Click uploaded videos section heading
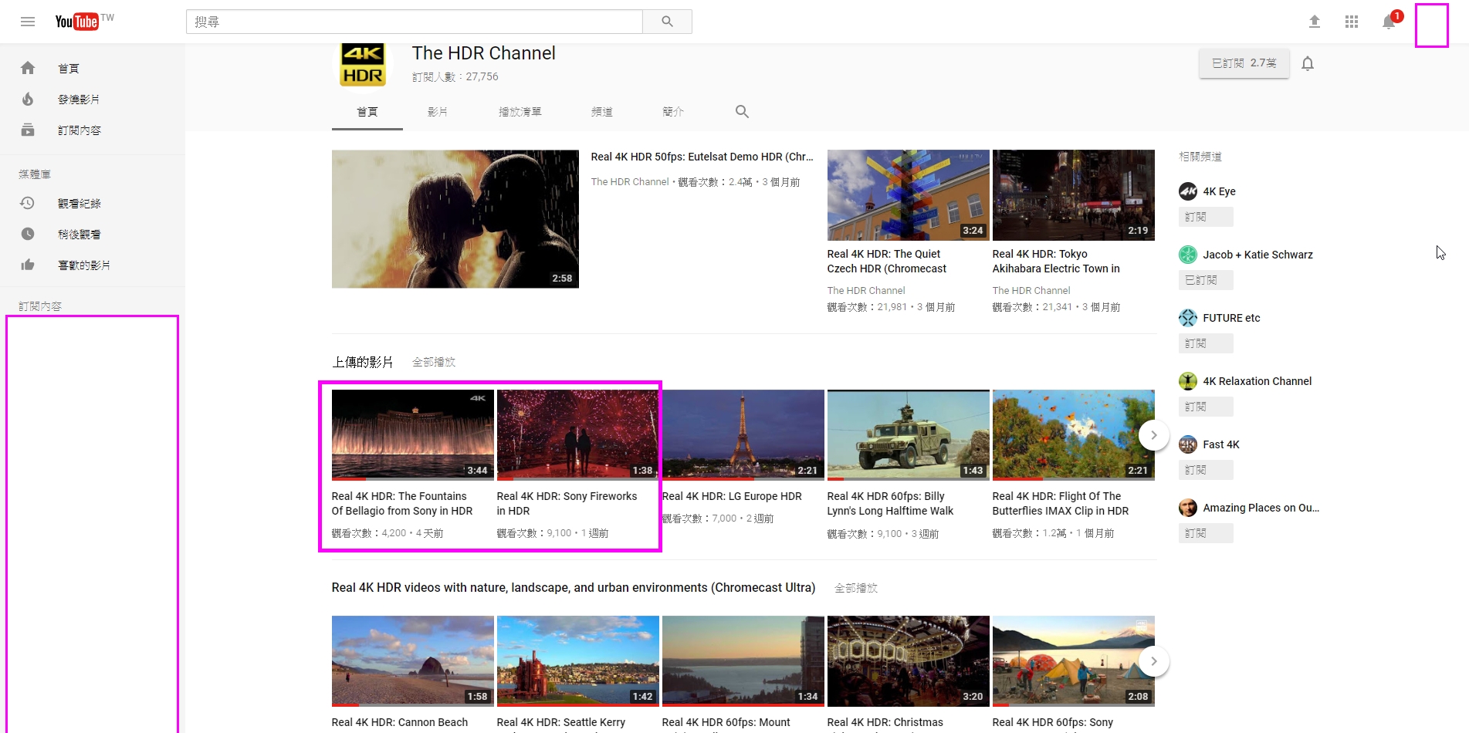Viewport: 1469px width, 733px height. click(362, 362)
